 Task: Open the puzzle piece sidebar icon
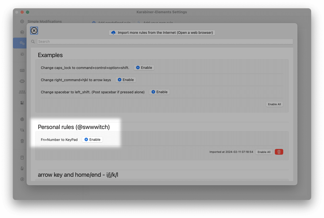click(x=22, y=81)
